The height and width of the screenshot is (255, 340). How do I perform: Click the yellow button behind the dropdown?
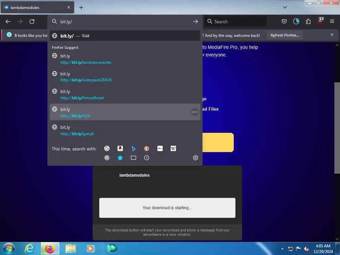coord(218,142)
